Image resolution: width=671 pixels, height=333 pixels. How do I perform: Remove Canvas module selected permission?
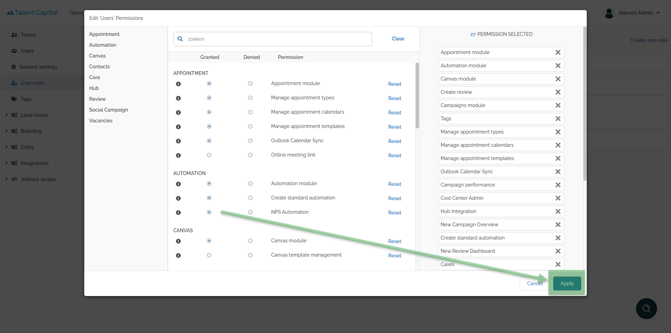point(558,79)
